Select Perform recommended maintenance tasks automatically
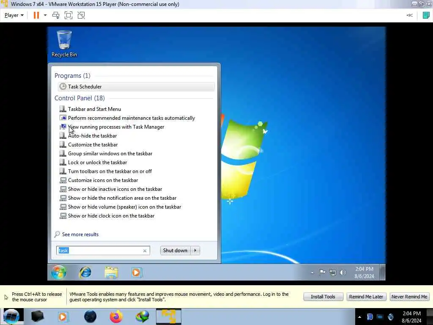 tap(131, 118)
